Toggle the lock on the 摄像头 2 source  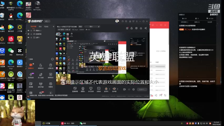point(31,31)
